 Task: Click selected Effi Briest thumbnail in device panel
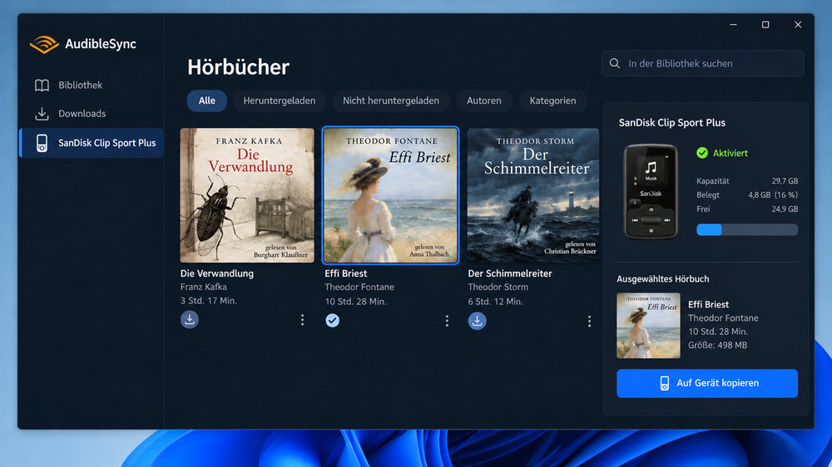(648, 326)
